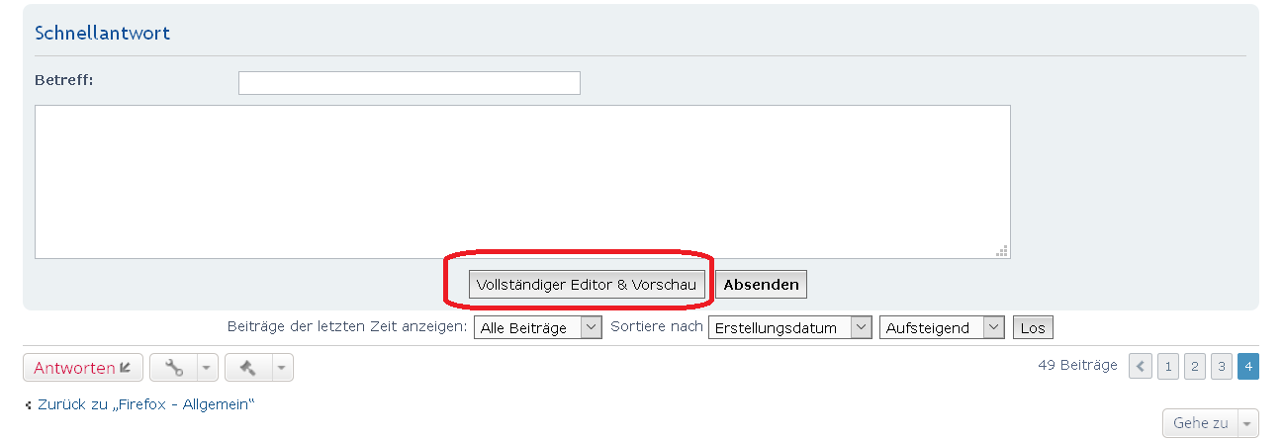This screenshot has height=440, width=1284.
Task: Open the gavel moderation tools
Action: tap(248, 368)
